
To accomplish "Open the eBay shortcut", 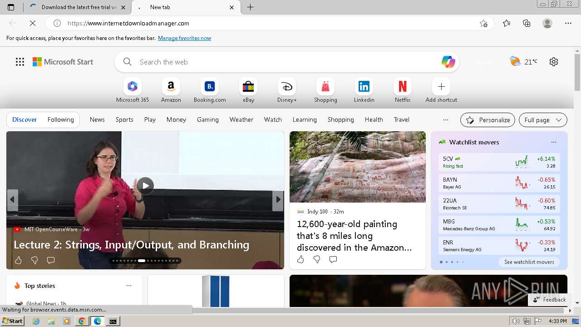I will pyautogui.click(x=248, y=90).
